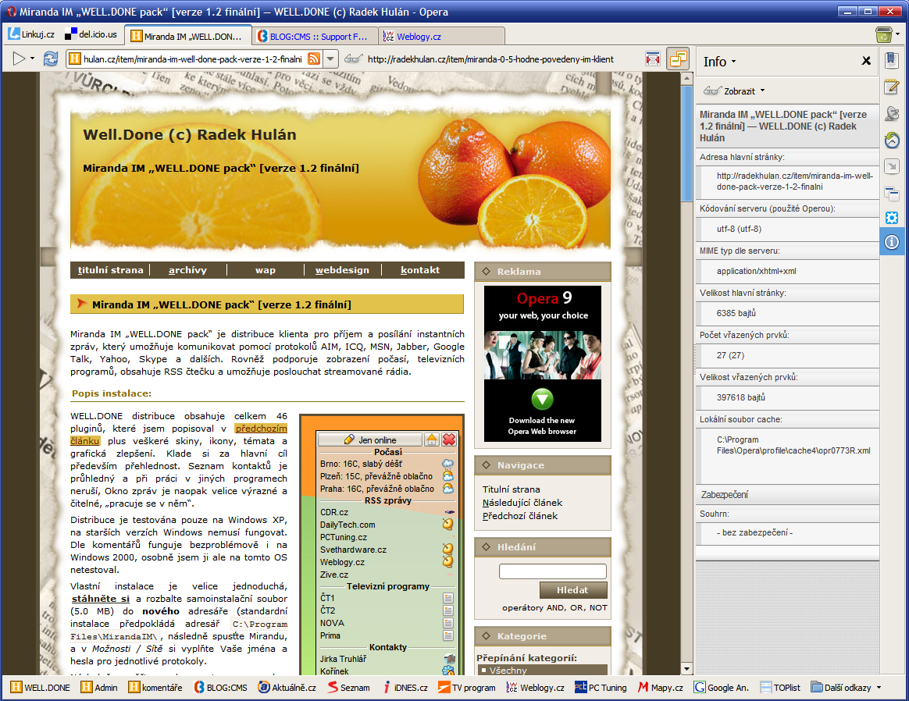
Task: Select the Info panel icon in sidebar
Action: click(892, 241)
